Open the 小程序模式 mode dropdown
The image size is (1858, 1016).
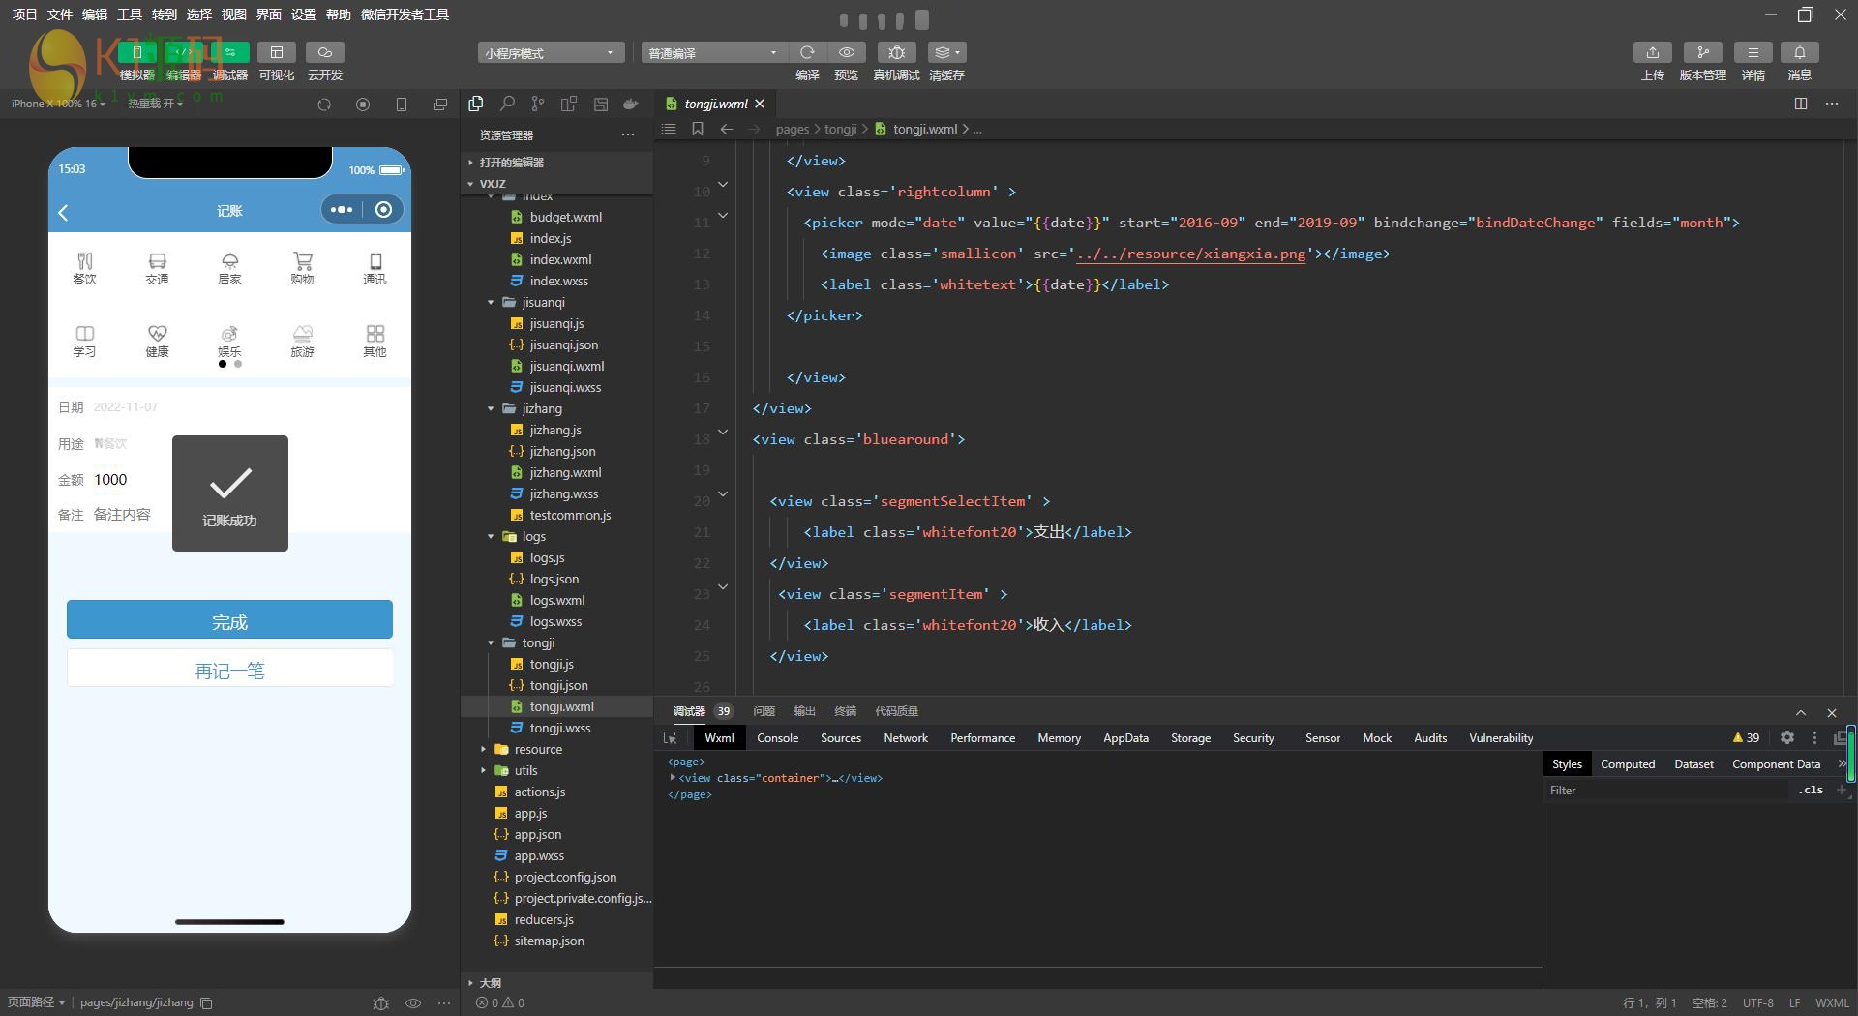click(x=550, y=53)
